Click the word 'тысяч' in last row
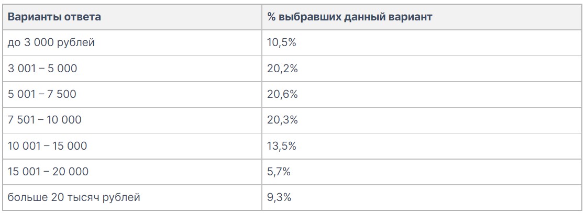 tap(84, 197)
